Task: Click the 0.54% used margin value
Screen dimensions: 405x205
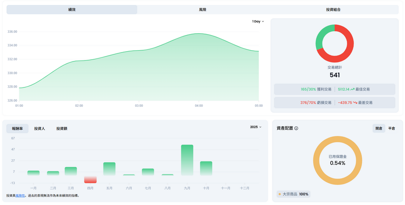Action: pos(337,163)
